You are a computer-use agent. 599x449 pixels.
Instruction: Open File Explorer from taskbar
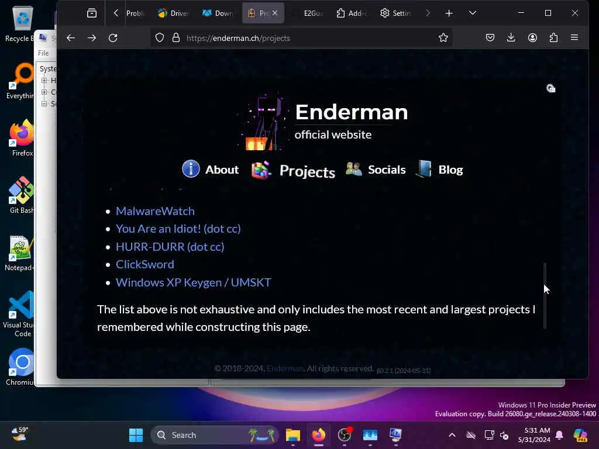(x=293, y=435)
